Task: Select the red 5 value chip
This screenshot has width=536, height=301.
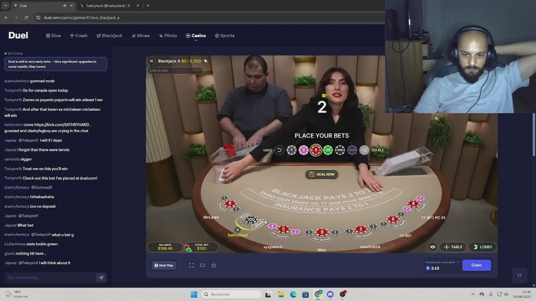Action: 316,150
